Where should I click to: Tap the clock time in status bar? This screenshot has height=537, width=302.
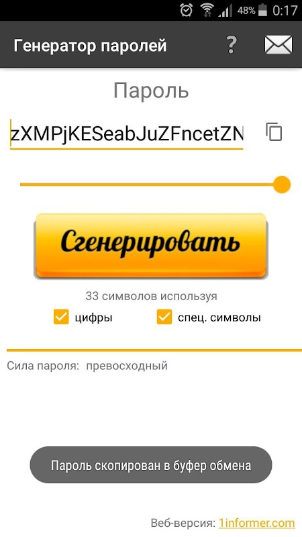tap(285, 10)
